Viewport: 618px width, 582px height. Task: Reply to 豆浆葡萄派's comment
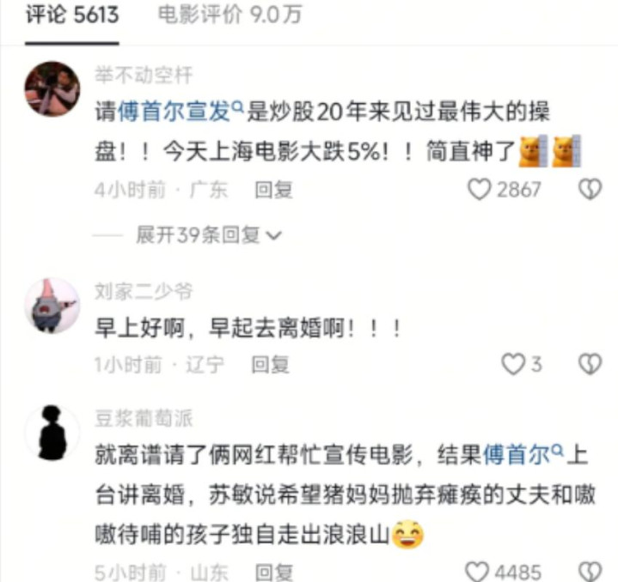tap(273, 573)
